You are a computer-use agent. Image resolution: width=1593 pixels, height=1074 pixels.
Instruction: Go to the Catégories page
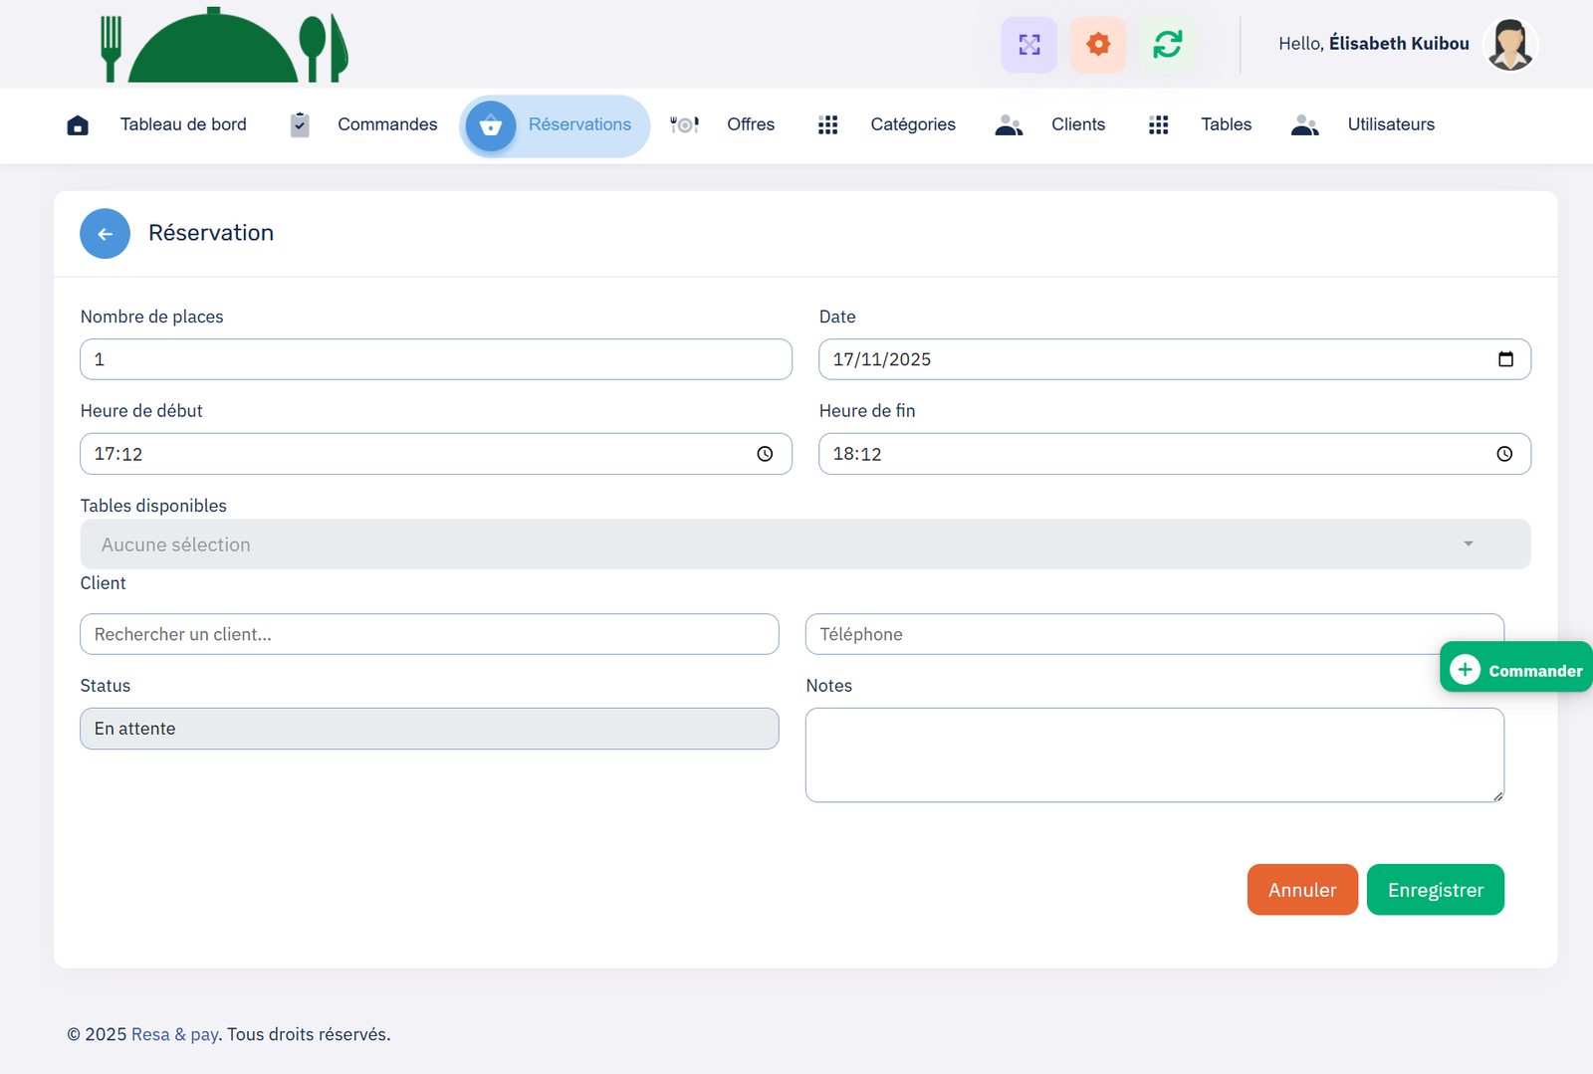[912, 124]
